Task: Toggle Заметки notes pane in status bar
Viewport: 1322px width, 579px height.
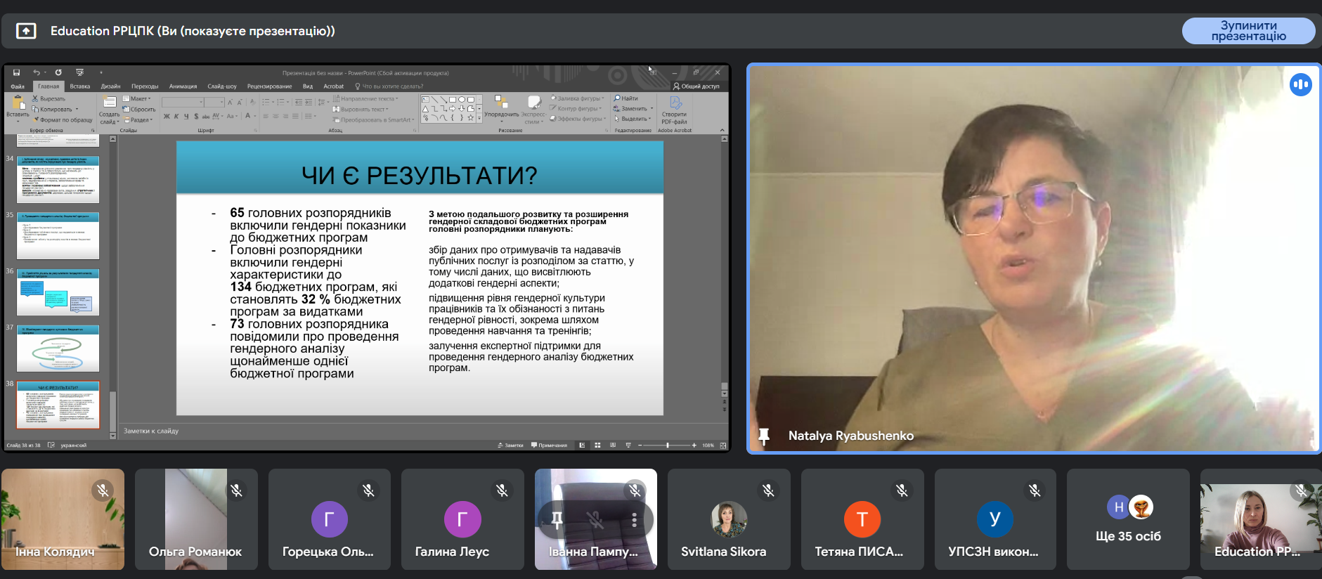Action: (x=510, y=445)
